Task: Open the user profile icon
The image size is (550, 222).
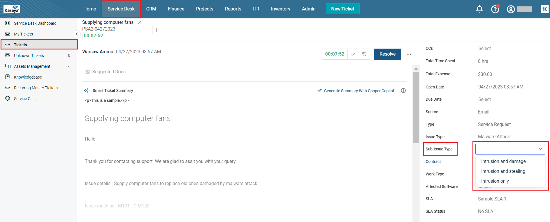Action: click(x=511, y=9)
